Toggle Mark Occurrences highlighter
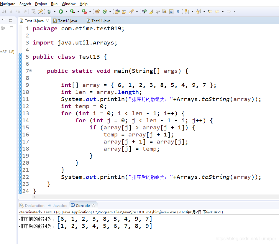Image resolution: width=279 pixels, height=244 pixels. [151, 11]
